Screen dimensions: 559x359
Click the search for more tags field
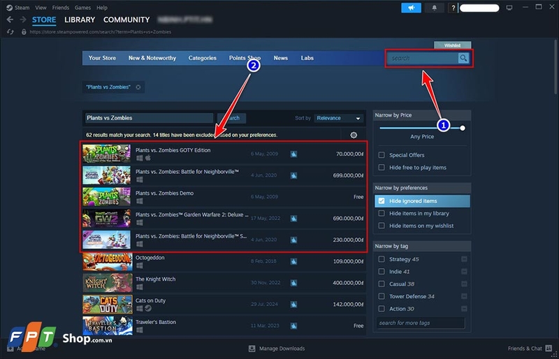(421, 323)
